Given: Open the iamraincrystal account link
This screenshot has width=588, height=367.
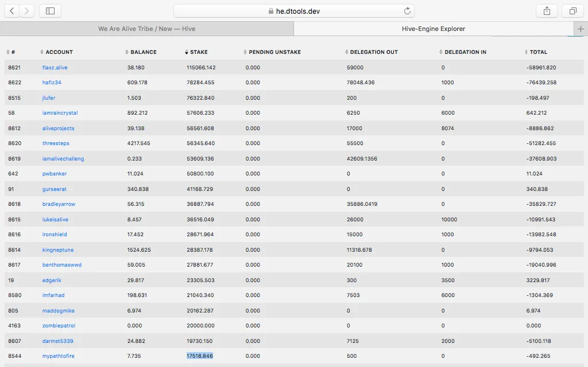Looking at the screenshot, I should [60, 113].
